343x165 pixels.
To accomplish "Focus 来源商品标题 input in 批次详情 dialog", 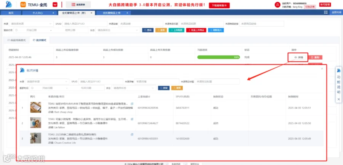I will (217, 81).
